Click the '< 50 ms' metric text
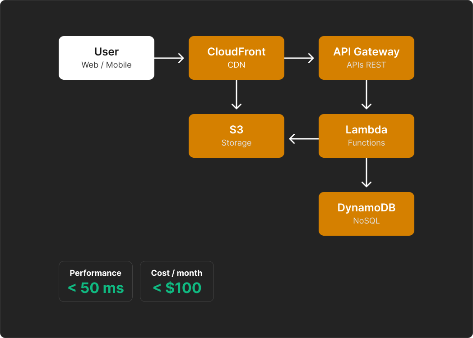This screenshot has width=473, height=338. tap(95, 288)
